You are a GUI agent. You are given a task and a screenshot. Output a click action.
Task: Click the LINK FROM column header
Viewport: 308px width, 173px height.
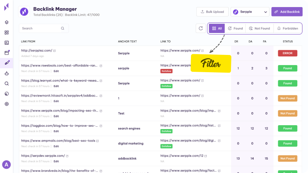tap(28, 42)
